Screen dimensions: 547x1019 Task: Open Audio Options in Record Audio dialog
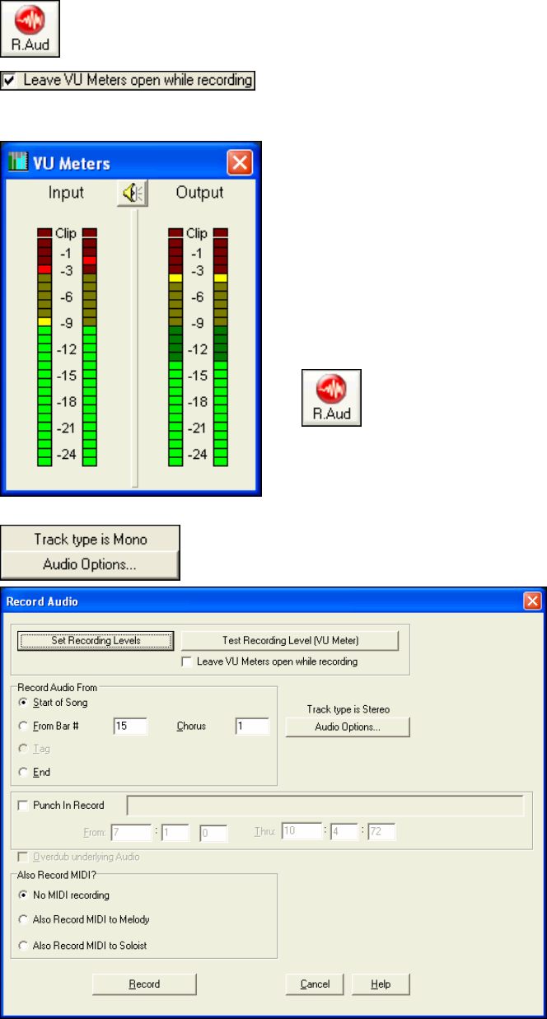348,727
